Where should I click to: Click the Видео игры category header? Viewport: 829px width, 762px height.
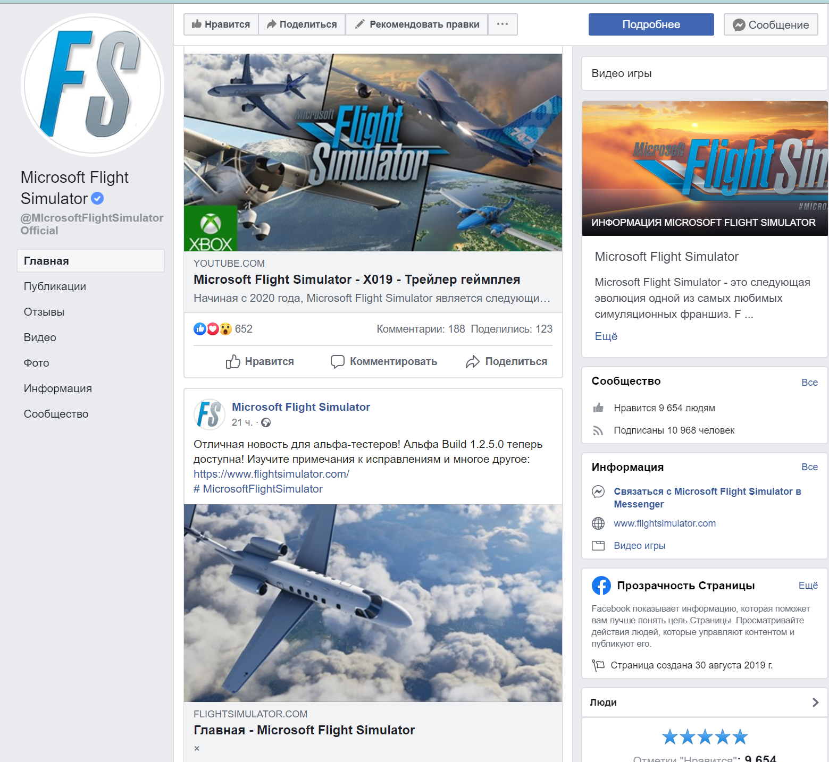tap(622, 73)
